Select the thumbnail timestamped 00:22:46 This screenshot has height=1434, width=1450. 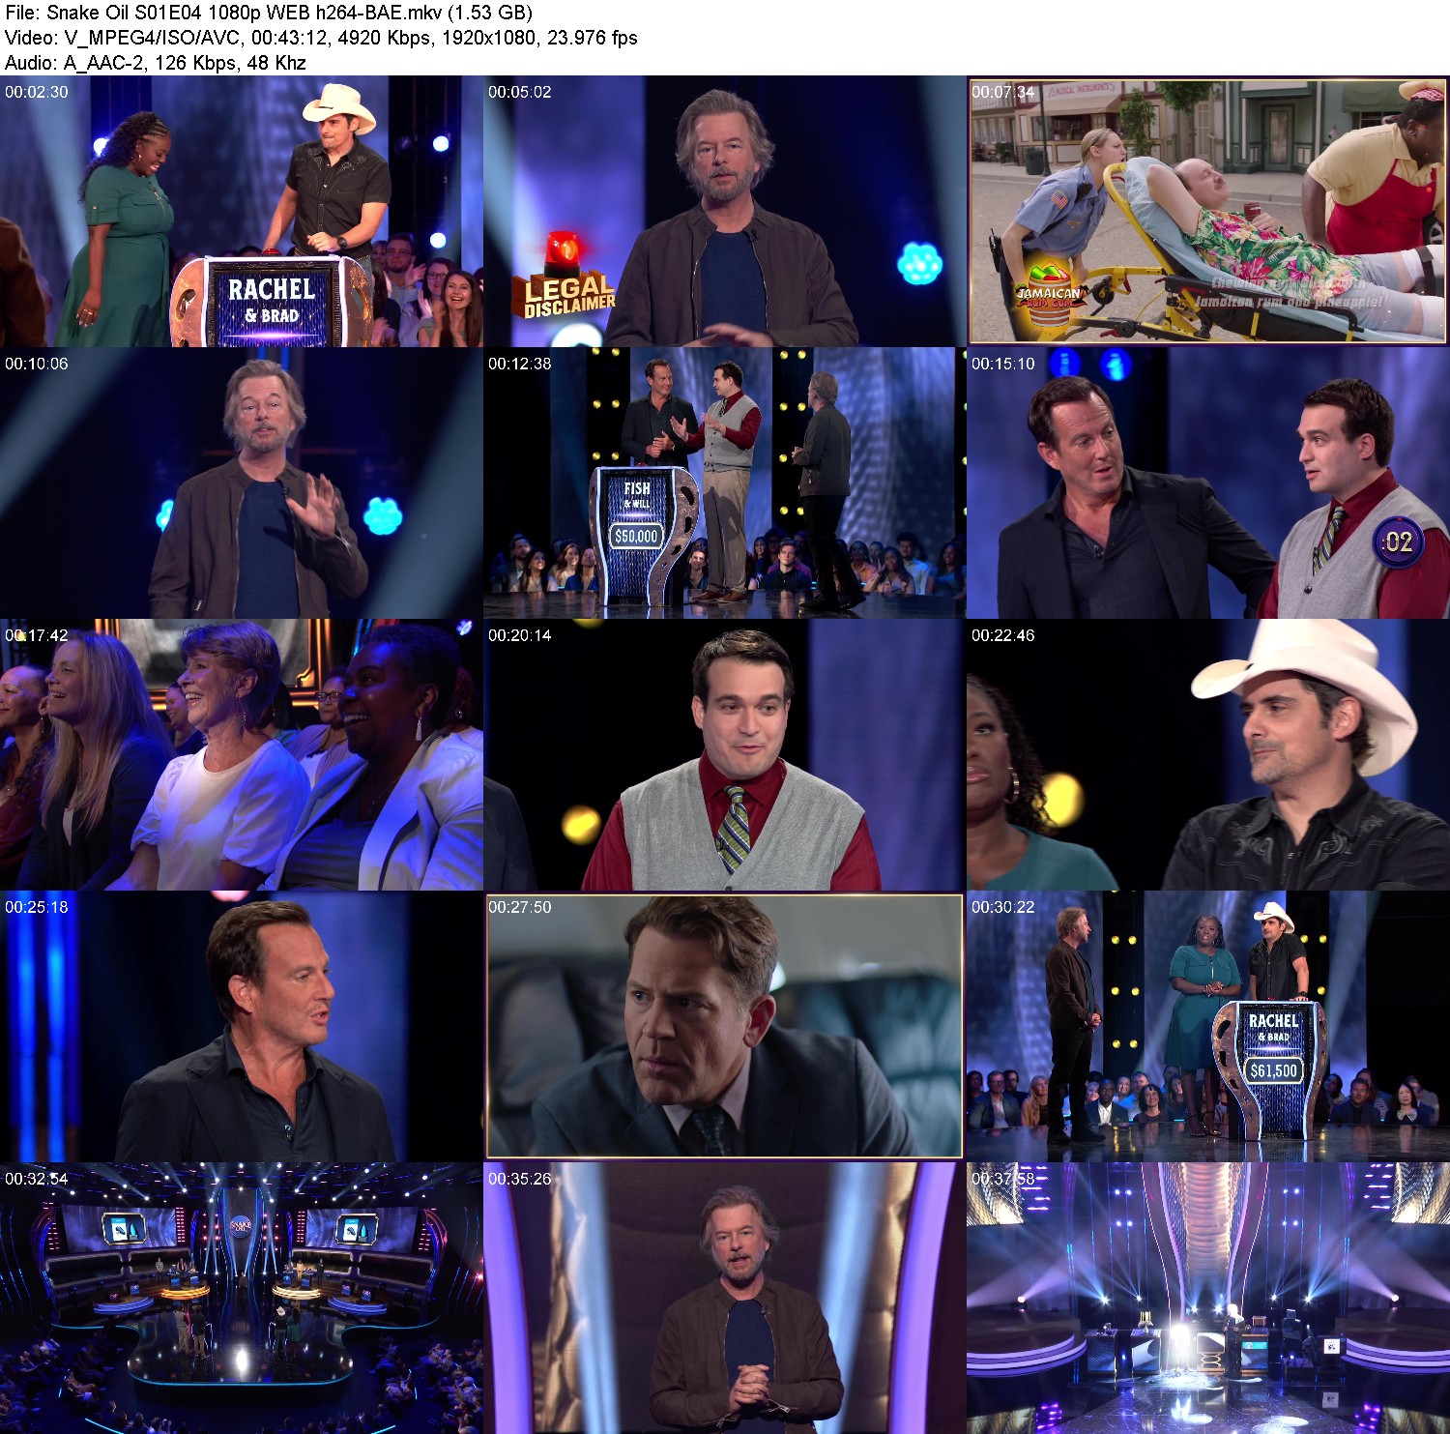click(x=1208, y=755)
